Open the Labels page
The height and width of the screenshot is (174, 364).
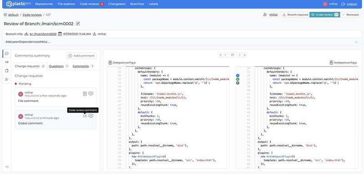click(153, 4)
